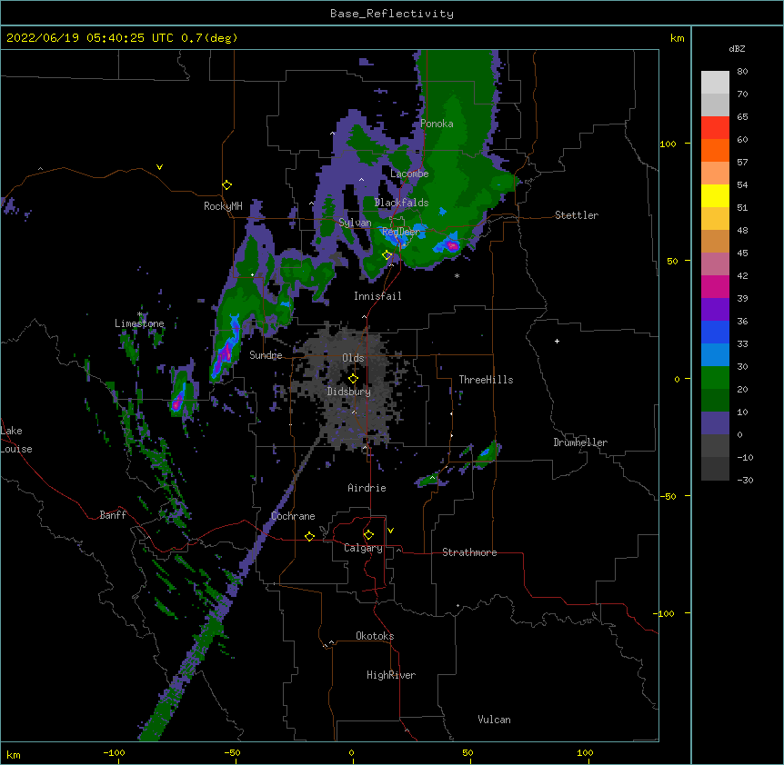Select the Vulcan label
The image size is (784, 765).
pyautogui.click(x=494, y=720)
